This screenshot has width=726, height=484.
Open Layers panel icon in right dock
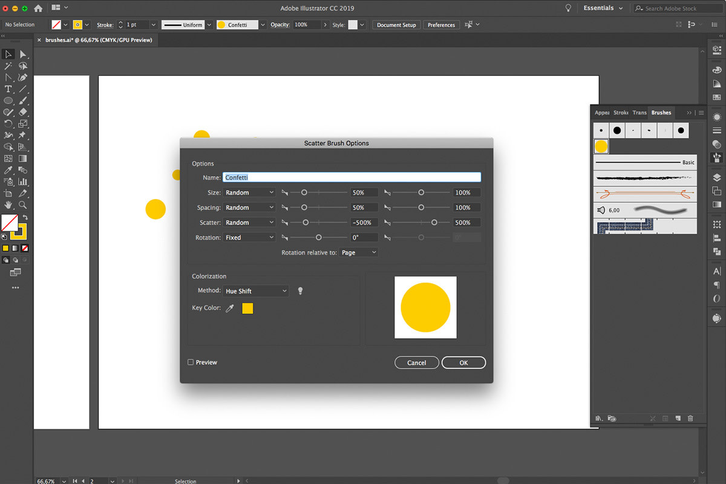point(717,177)
